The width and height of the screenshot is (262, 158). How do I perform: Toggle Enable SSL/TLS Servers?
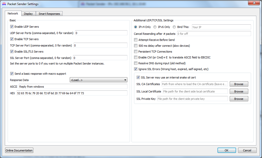coord(12,51)
